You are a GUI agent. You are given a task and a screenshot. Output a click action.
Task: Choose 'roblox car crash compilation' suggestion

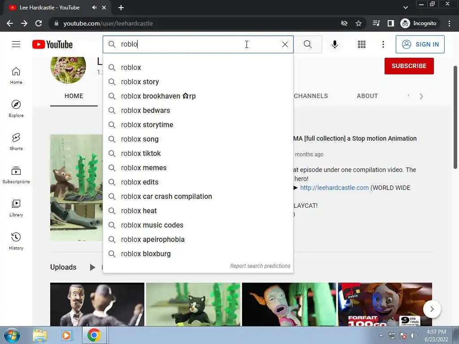tap(198, 196)
